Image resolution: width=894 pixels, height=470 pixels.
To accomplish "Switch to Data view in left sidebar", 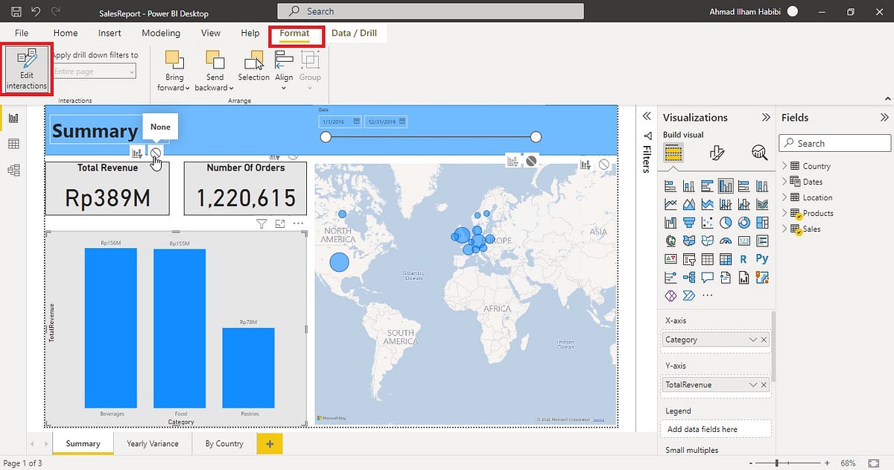I will [x=13, y=144].
